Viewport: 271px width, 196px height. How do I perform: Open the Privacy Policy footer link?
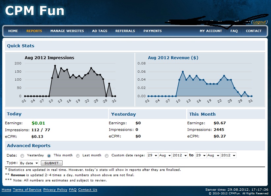click(x=55, y=190)
